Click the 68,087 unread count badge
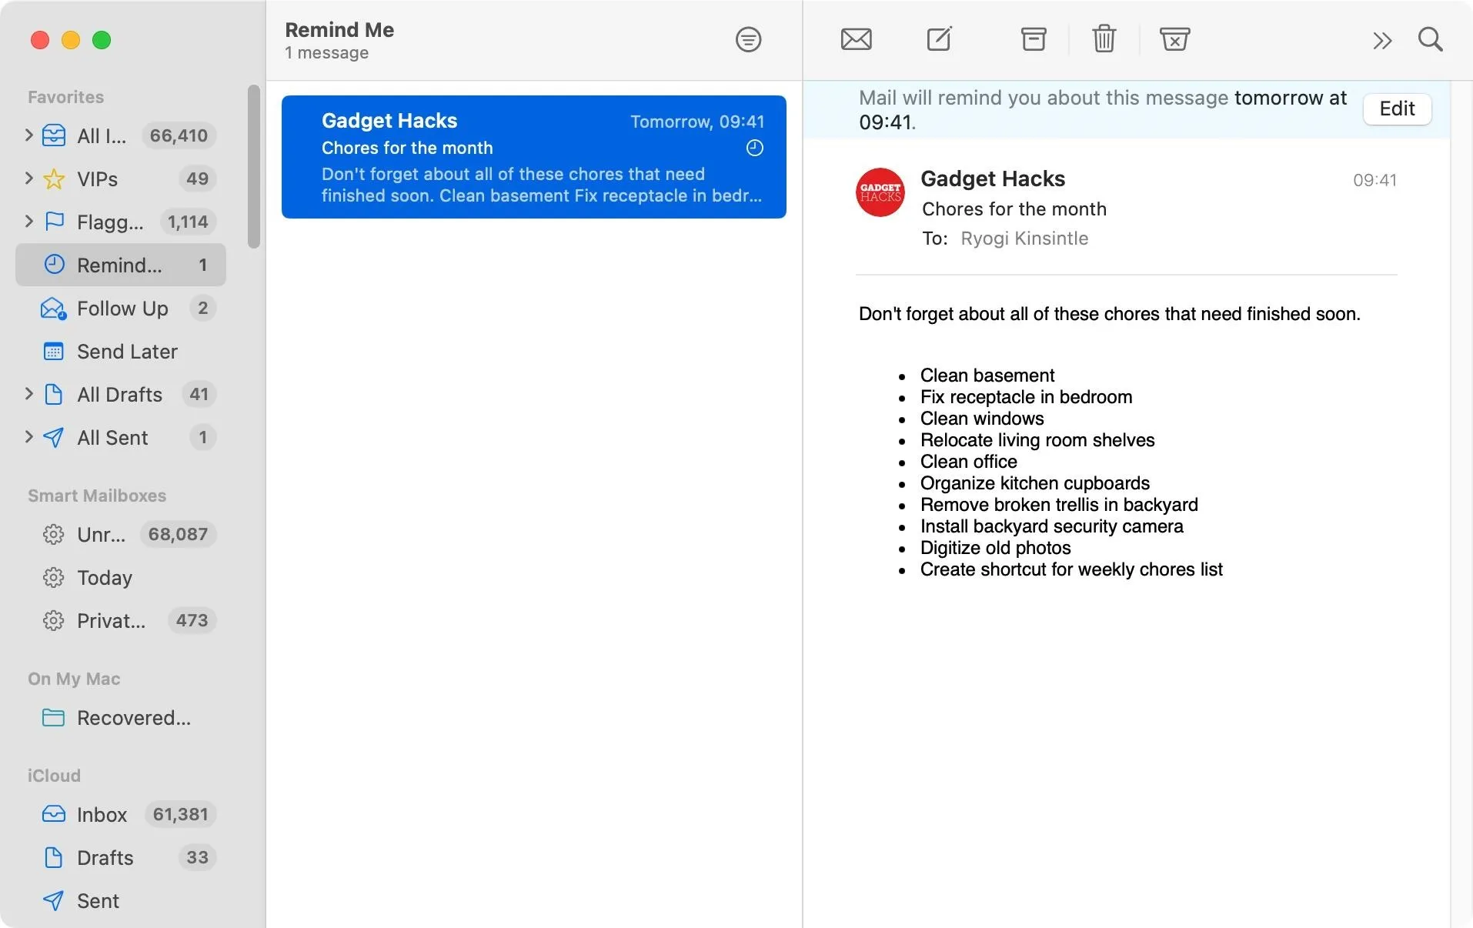Image resolution: width=1473 pixels, height=928 pixels. pyautogui.click(x=178, y=534)
